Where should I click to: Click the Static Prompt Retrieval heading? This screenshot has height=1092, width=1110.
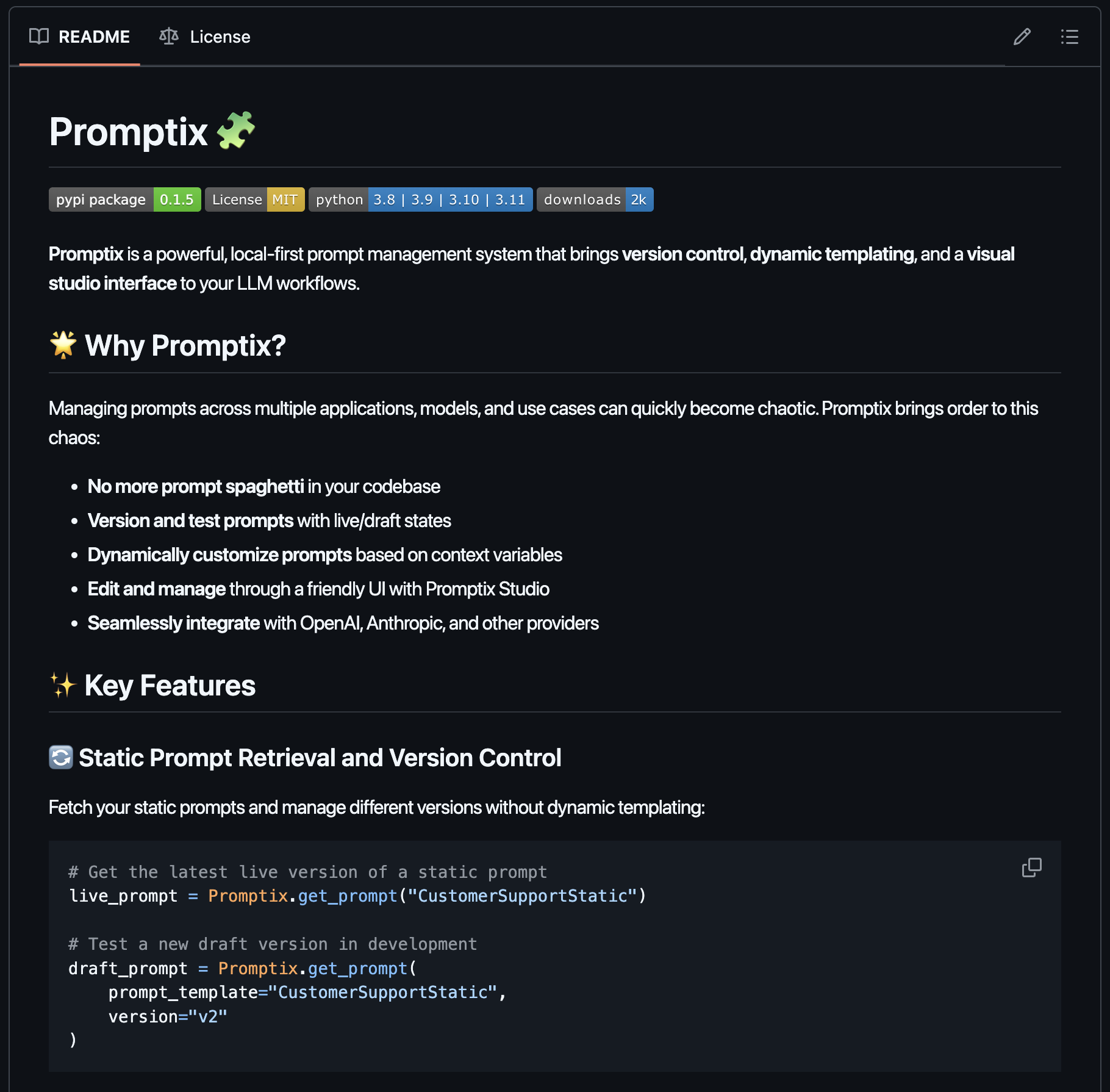(x=320, y=758)
